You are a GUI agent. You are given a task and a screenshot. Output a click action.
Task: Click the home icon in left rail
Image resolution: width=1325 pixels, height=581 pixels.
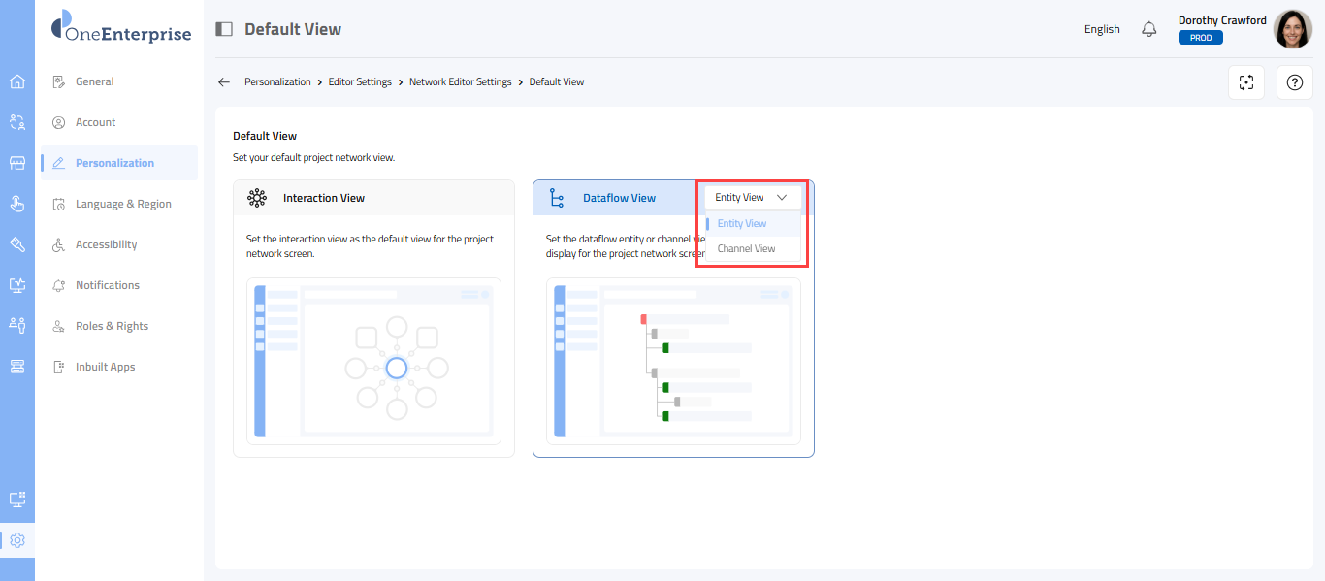tap(16, 81)
